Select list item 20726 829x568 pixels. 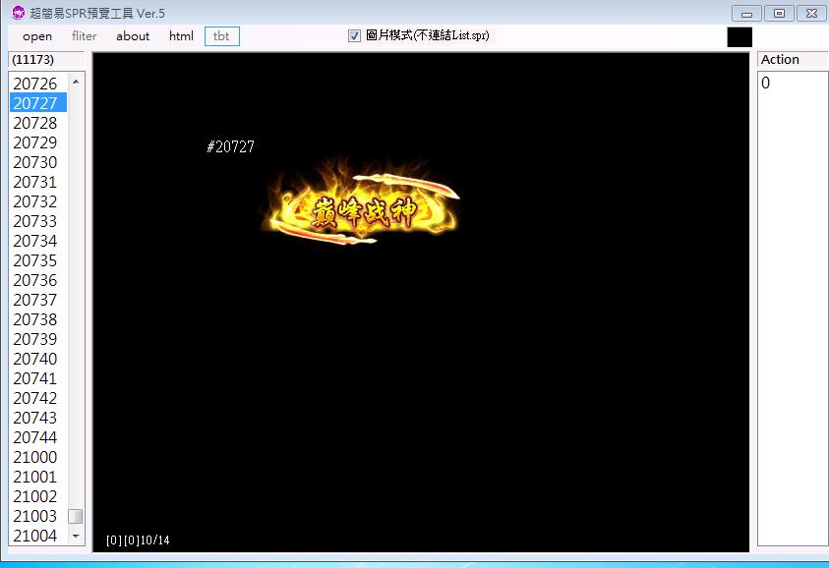[x=38, y=83]
